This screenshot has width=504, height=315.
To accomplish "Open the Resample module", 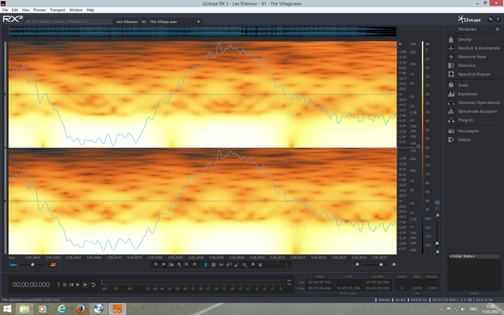I will pos(473,131).
